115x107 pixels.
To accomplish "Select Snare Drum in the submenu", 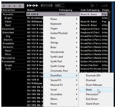I will coord(96,104).
